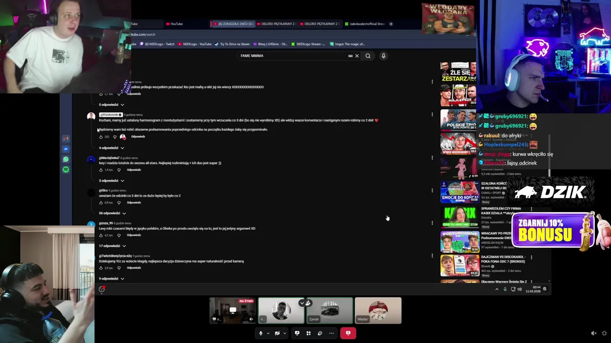Open the on-screen keyboard icon in search
The image size is (611, 343).
350,56
